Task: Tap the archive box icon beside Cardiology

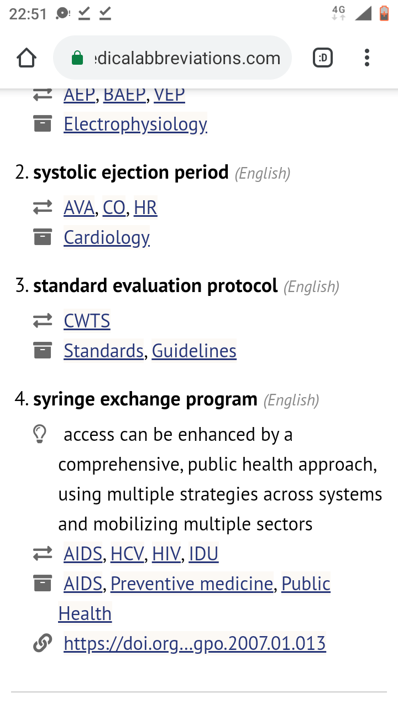Action: pos(42,237)
